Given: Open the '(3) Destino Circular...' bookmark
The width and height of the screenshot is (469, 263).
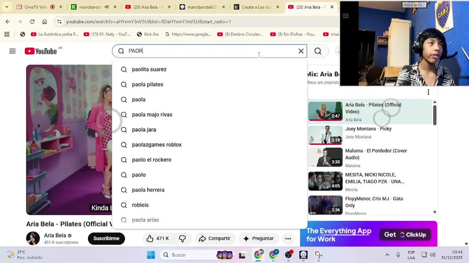Looking at the screenshot, I should click(x=240, y=34).
